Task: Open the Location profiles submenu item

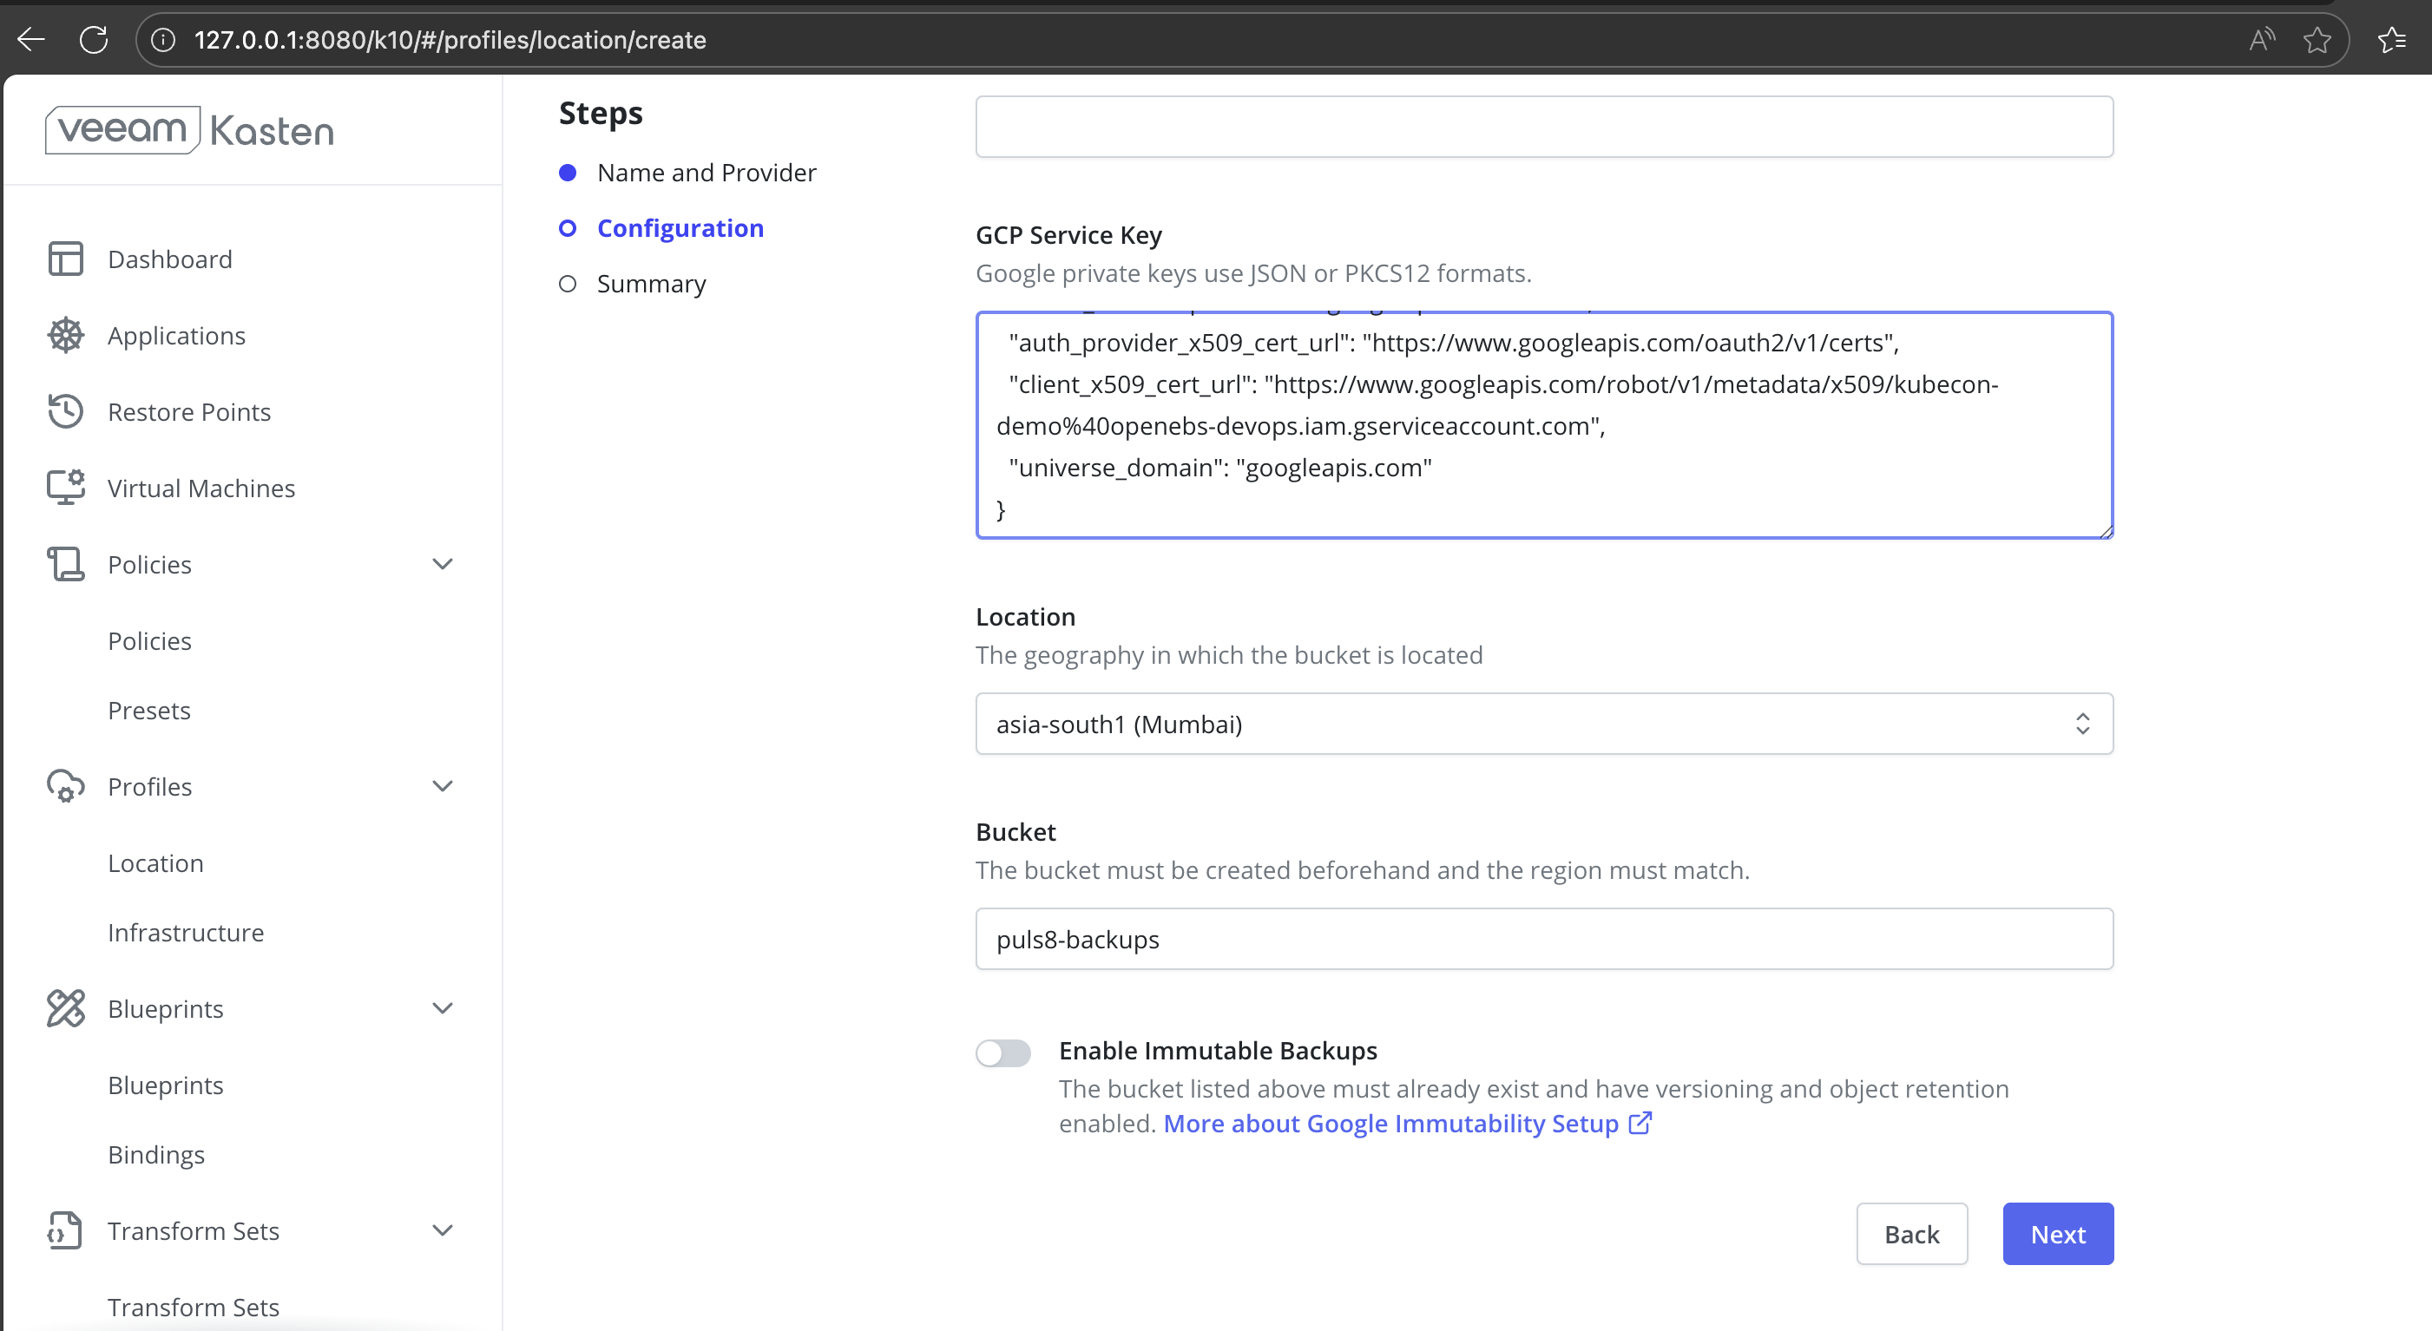Action: pos(155,862)
